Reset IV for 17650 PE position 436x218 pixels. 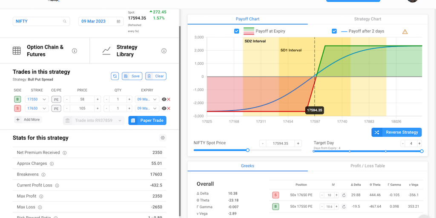[x=344, y=195]
